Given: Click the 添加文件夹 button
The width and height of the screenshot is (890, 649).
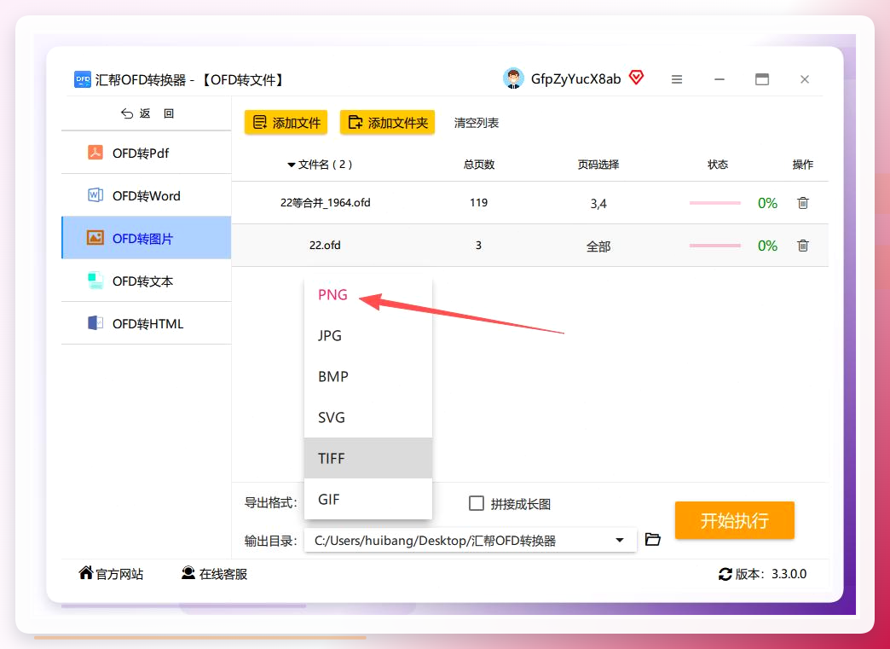Looking at the screenshot, I should click(x=387, y=122).
